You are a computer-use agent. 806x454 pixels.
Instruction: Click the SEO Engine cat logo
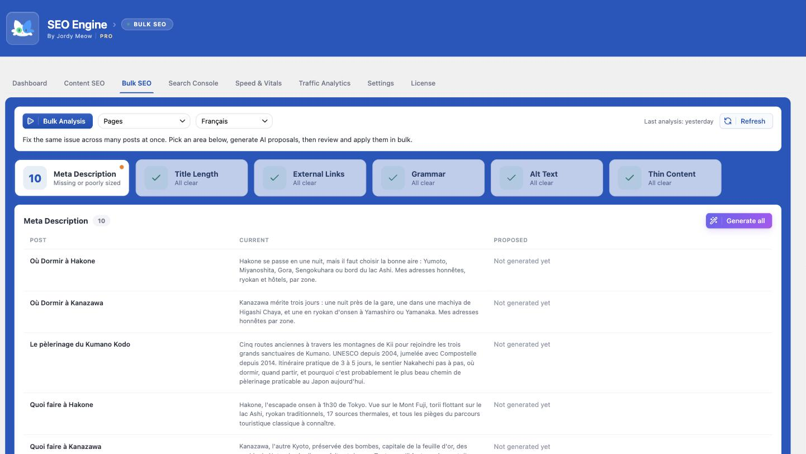(x=22, y=28)
